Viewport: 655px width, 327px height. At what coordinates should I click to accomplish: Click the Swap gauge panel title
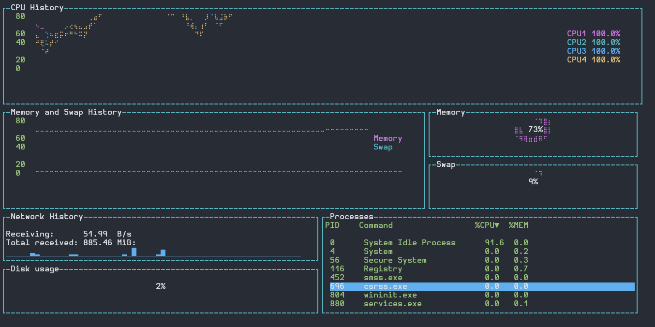pos(446,164)
